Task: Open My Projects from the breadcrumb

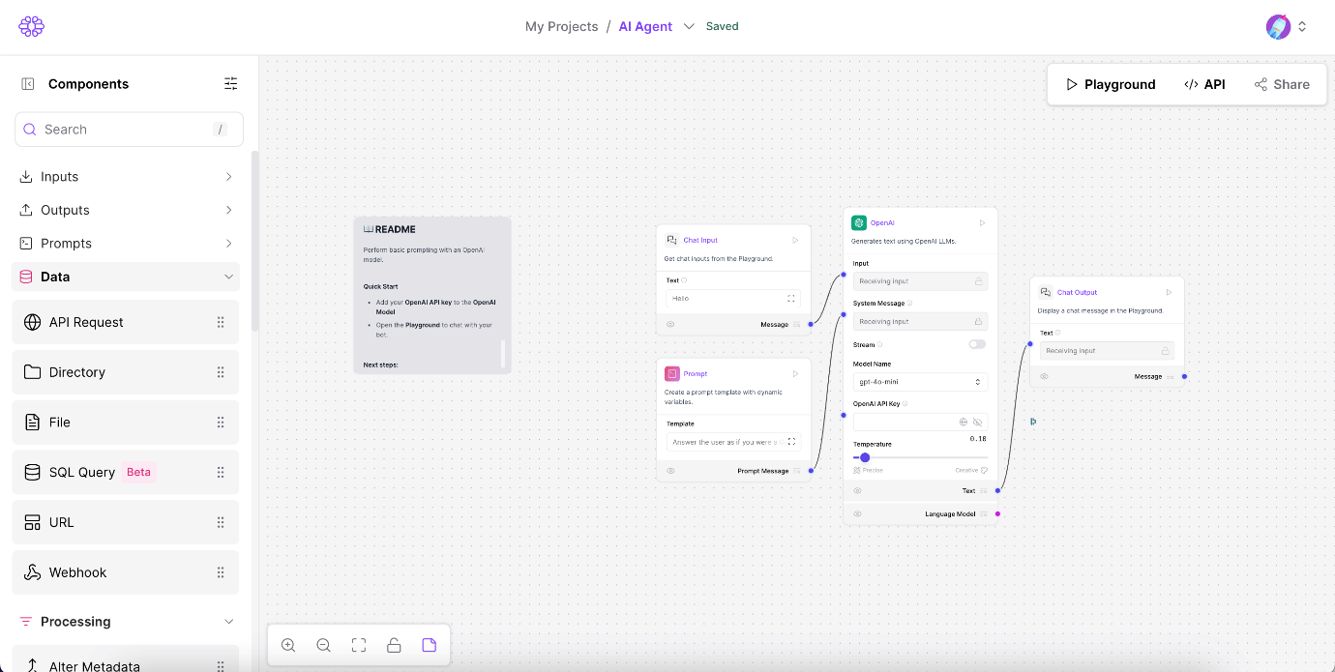Action: [561, 26]
